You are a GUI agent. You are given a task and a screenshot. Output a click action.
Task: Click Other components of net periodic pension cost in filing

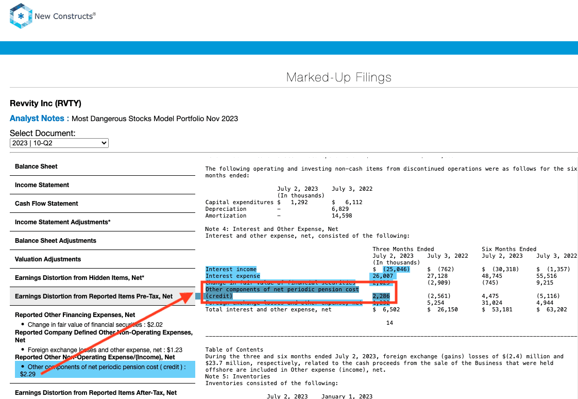(282, 292)
